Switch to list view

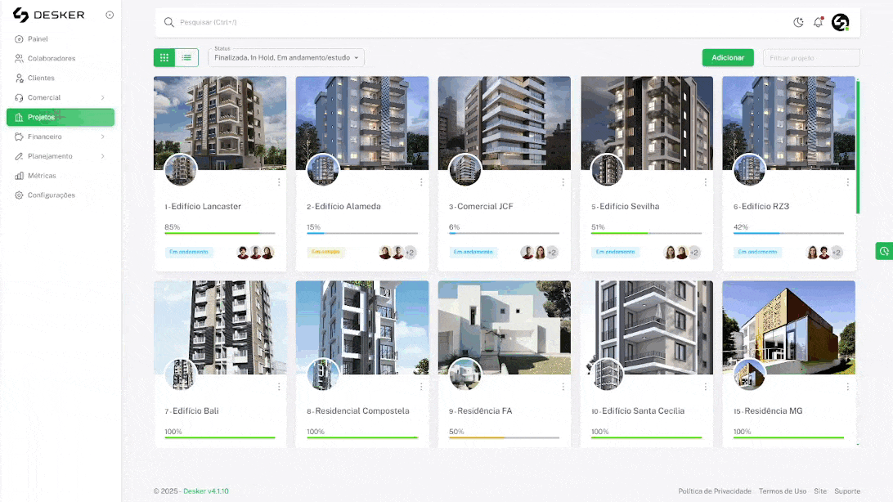(186, 57)
